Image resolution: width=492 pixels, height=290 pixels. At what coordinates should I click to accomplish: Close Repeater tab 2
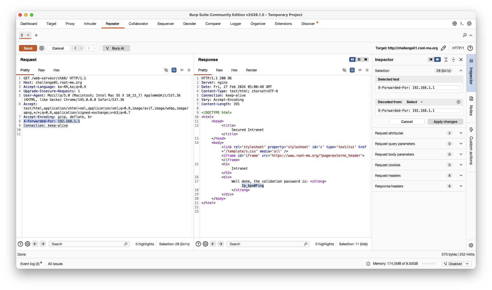pyautogui.click(x=28, y=35)
